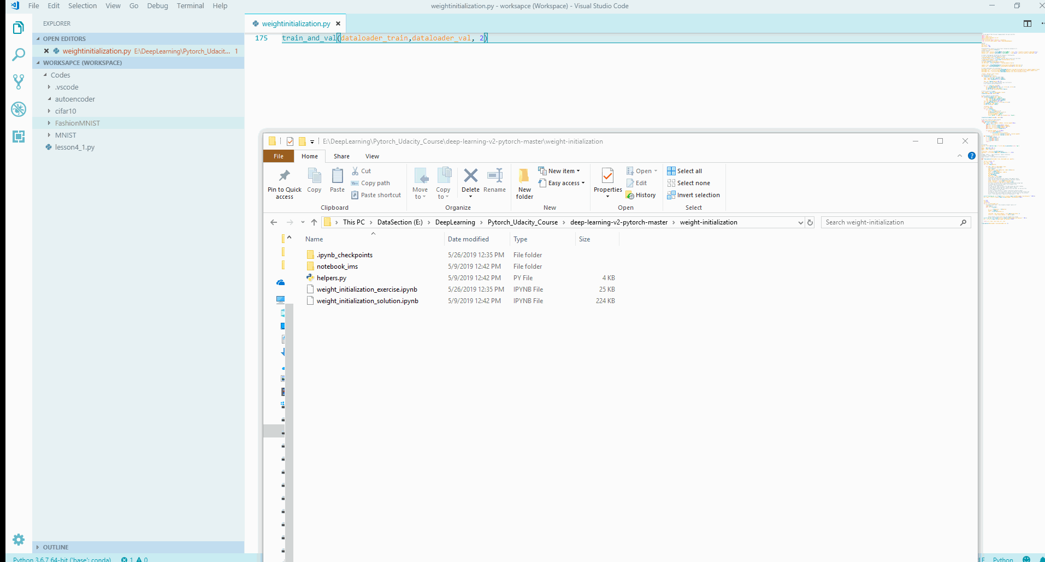Image resolution: width=1045 pixels, height=562 pixels.
Task: Click Select all in ribbon
Action: (684, 171)
